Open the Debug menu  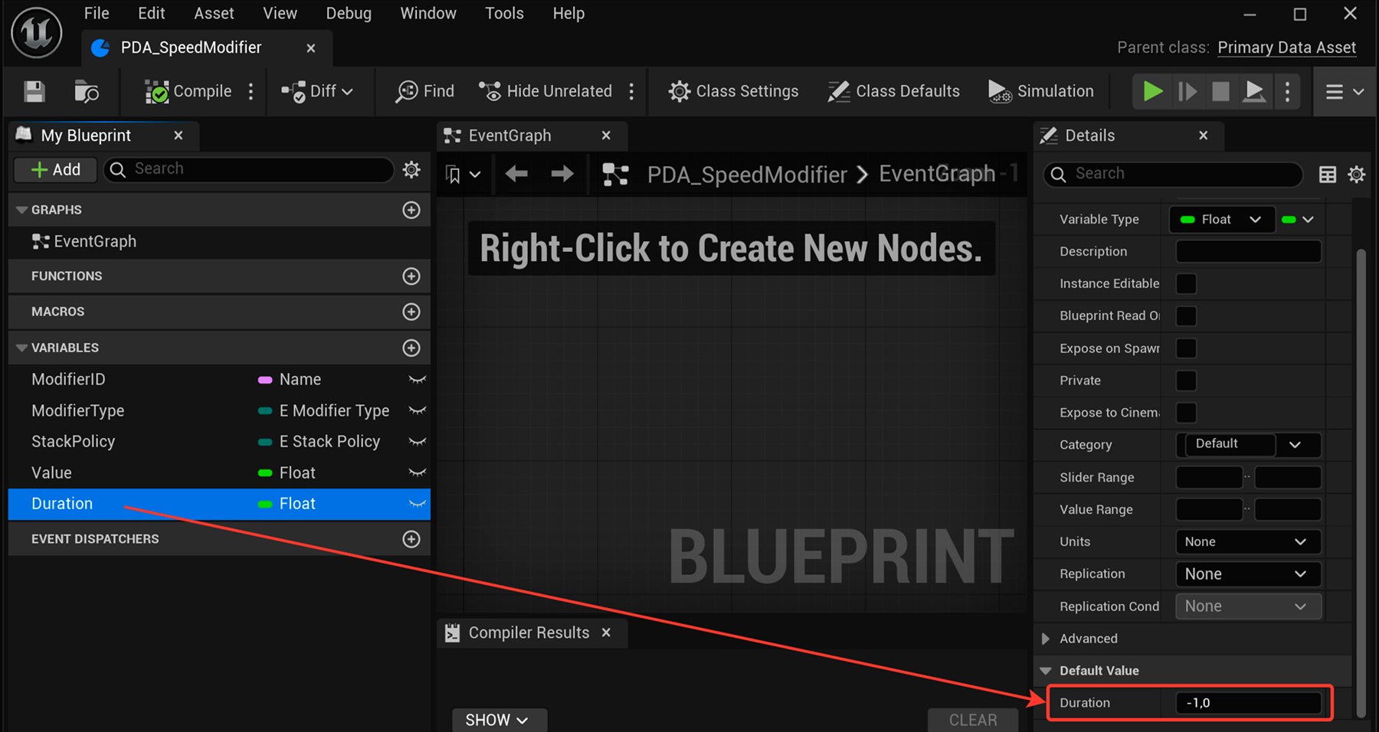tap(349, 13)
